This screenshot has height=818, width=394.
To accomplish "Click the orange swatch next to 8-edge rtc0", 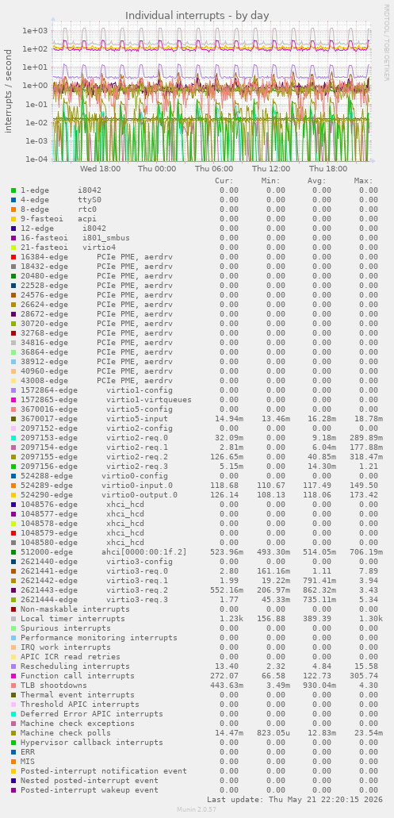I will point(13,209).
